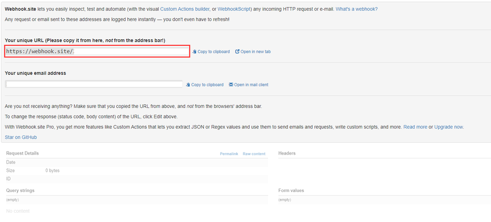Click the envelope mail client icon
Image resolution: width=491 pixels, height=222 pixels.
[x=231, y=85]
